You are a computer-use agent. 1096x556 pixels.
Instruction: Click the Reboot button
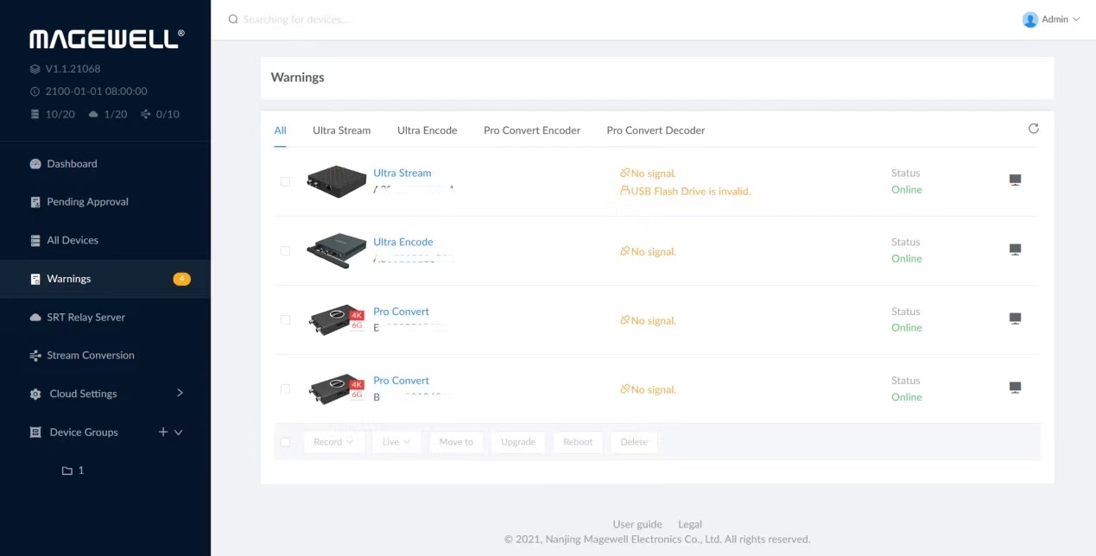point(578,442)
